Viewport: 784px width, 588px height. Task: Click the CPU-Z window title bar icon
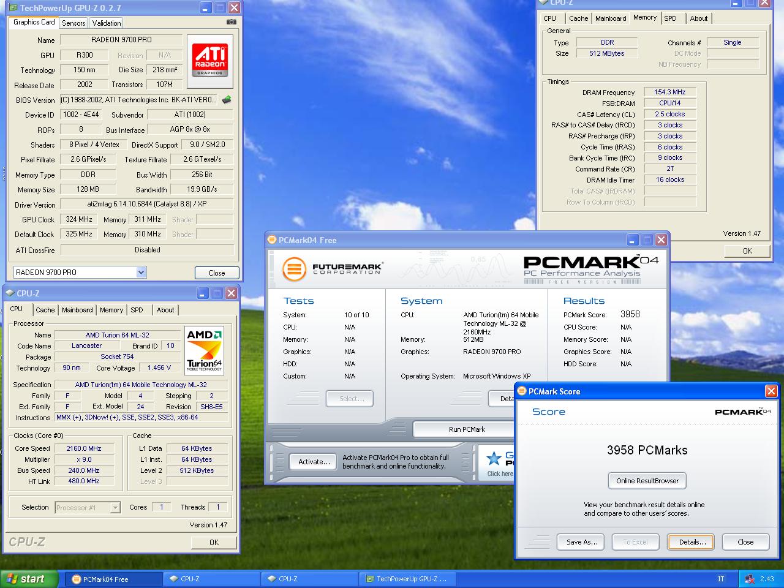click(x=10, y=293)
